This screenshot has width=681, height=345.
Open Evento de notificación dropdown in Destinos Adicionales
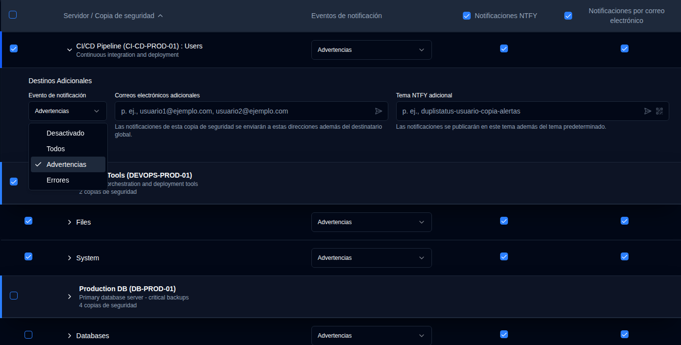point(68,111)
